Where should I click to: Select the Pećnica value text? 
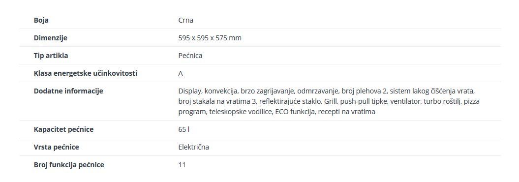[x=190, y=56]
